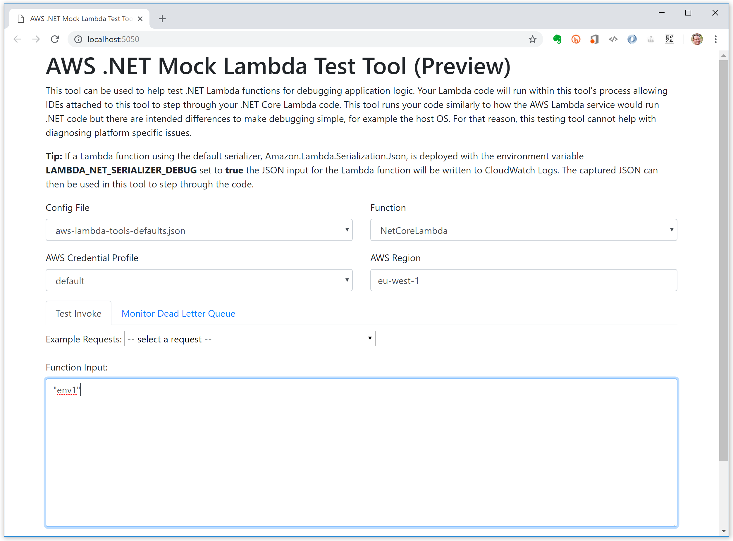
Task: Switch to the Monitor Dead Letter Queue tab
Action: pos(178,313)
